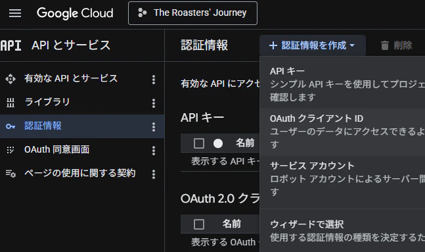The width and height of the screenshot is (425, 252).
Task: Open more options for ライブラリ
Action: pyautogui.click(x=154, y=103)
